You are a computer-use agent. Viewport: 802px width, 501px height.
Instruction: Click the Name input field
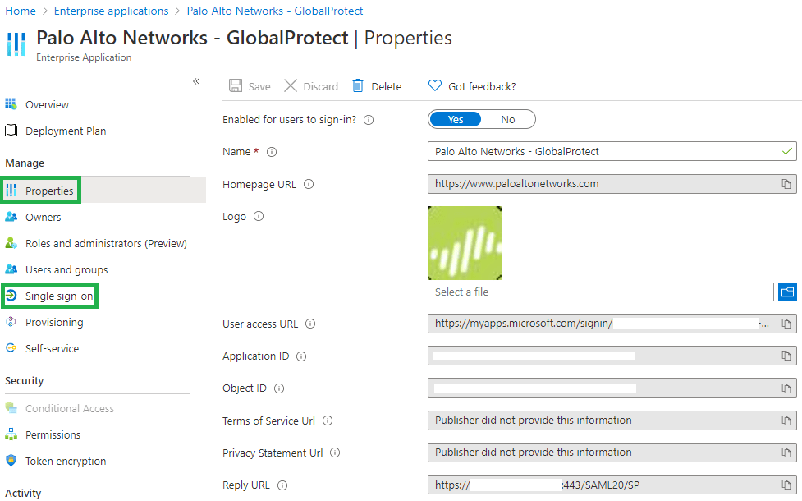pyautogui.click(x=612, y=151)
